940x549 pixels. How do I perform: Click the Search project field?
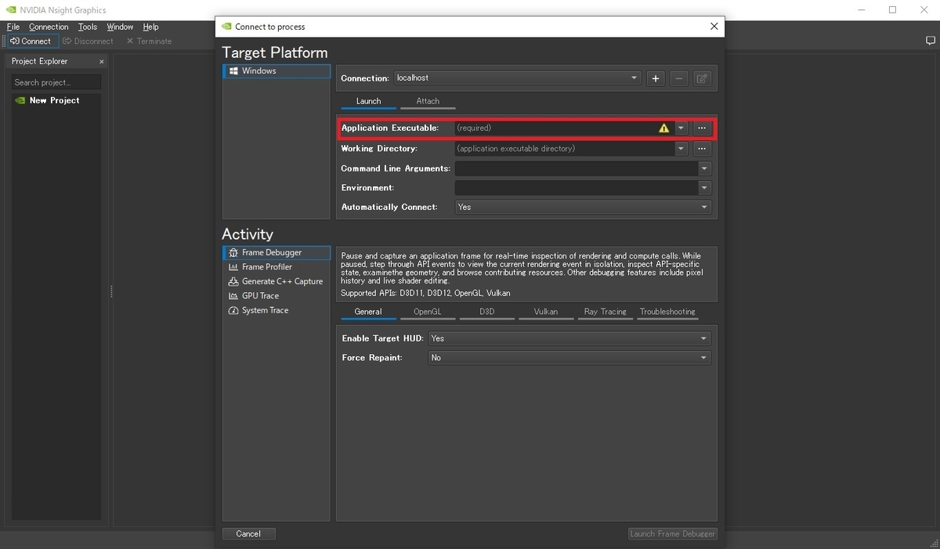(x=56, y=82)
